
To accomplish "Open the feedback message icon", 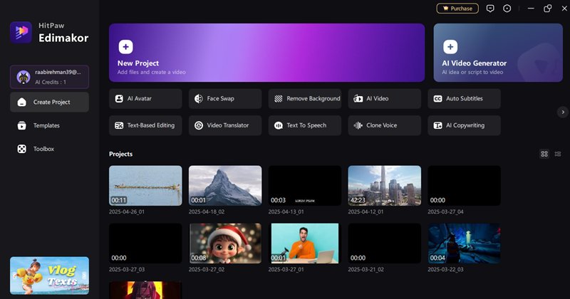I will coord(490,9).
